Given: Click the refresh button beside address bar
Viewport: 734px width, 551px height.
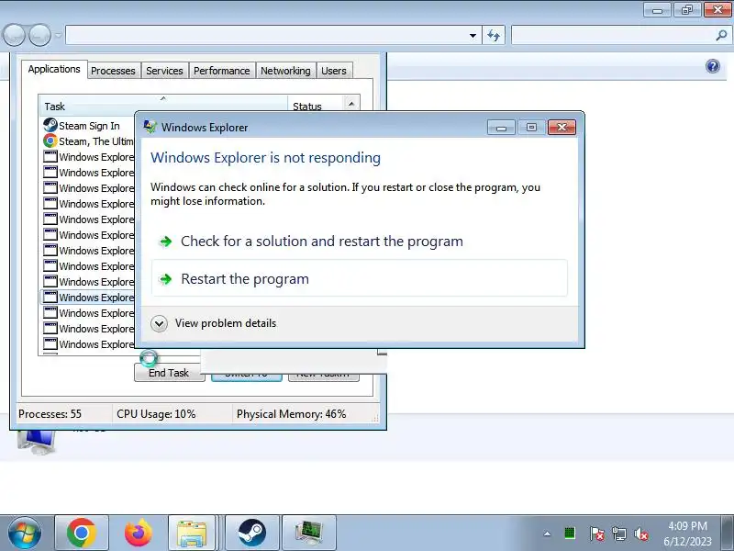Looking at the screenshot, I should point(494,36).
